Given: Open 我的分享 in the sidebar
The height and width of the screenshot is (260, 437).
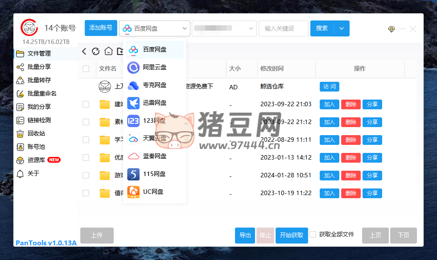Looking at the screenshot, I should pos(46,107).
